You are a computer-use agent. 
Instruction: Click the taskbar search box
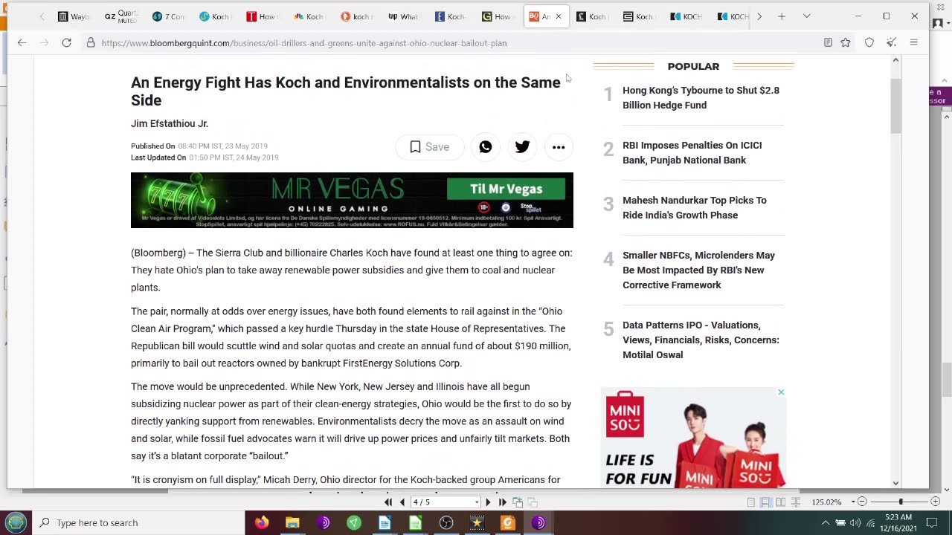pyautogui.click(x=139, y=522)
